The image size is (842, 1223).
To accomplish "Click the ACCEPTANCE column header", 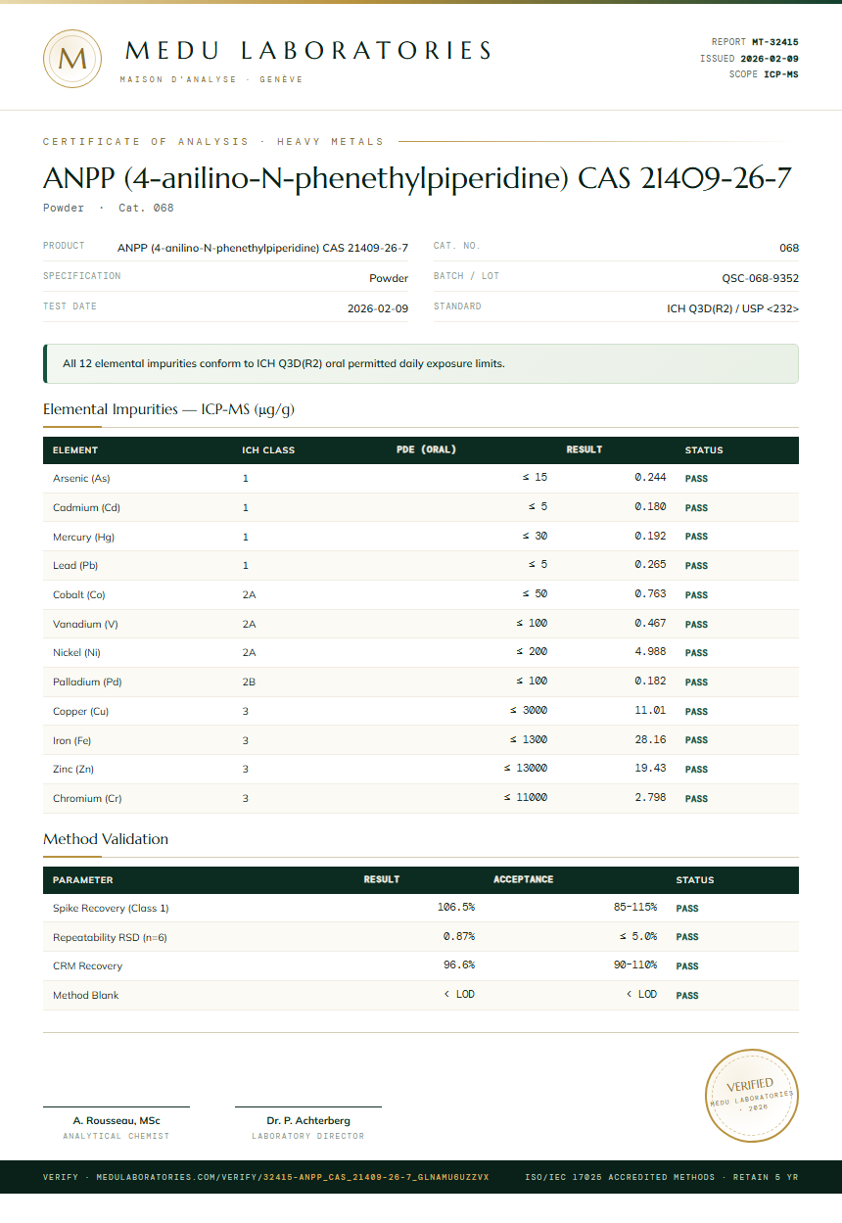I will [x=523, y=879].
